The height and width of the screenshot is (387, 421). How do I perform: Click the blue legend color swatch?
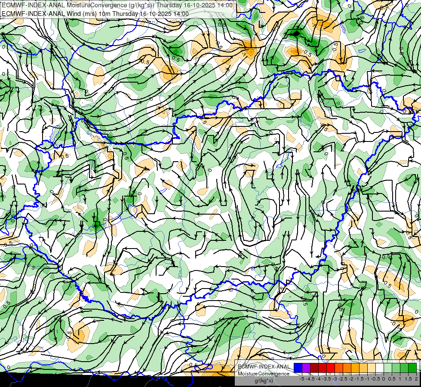pos(298,368)
